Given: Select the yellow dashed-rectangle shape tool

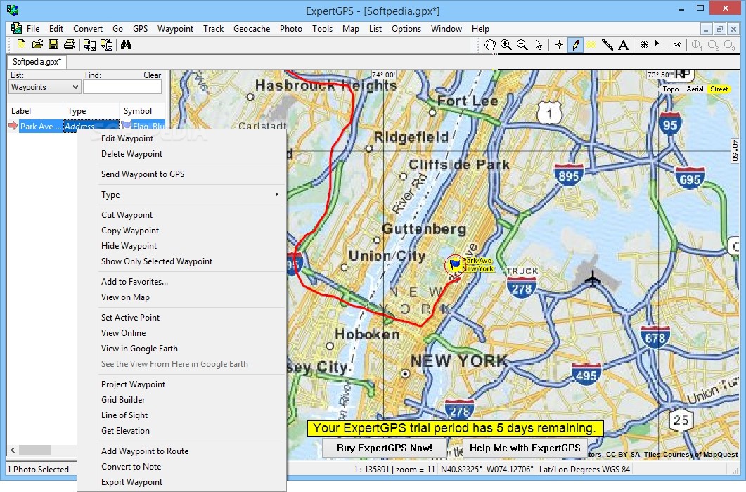Looking at the screenshot, I should (591, 45).
